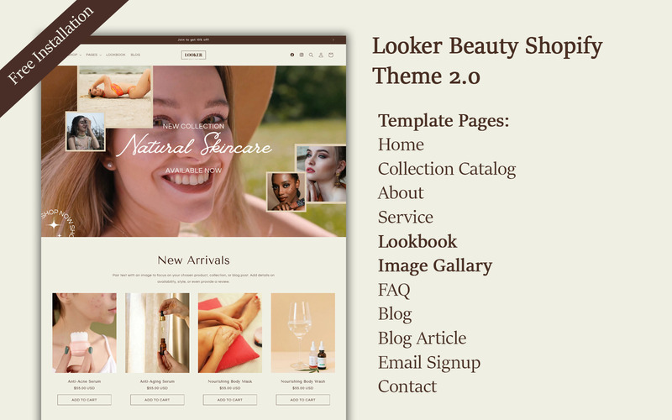Click the 'Join to get 10% off' announcement

coord(193,39)
